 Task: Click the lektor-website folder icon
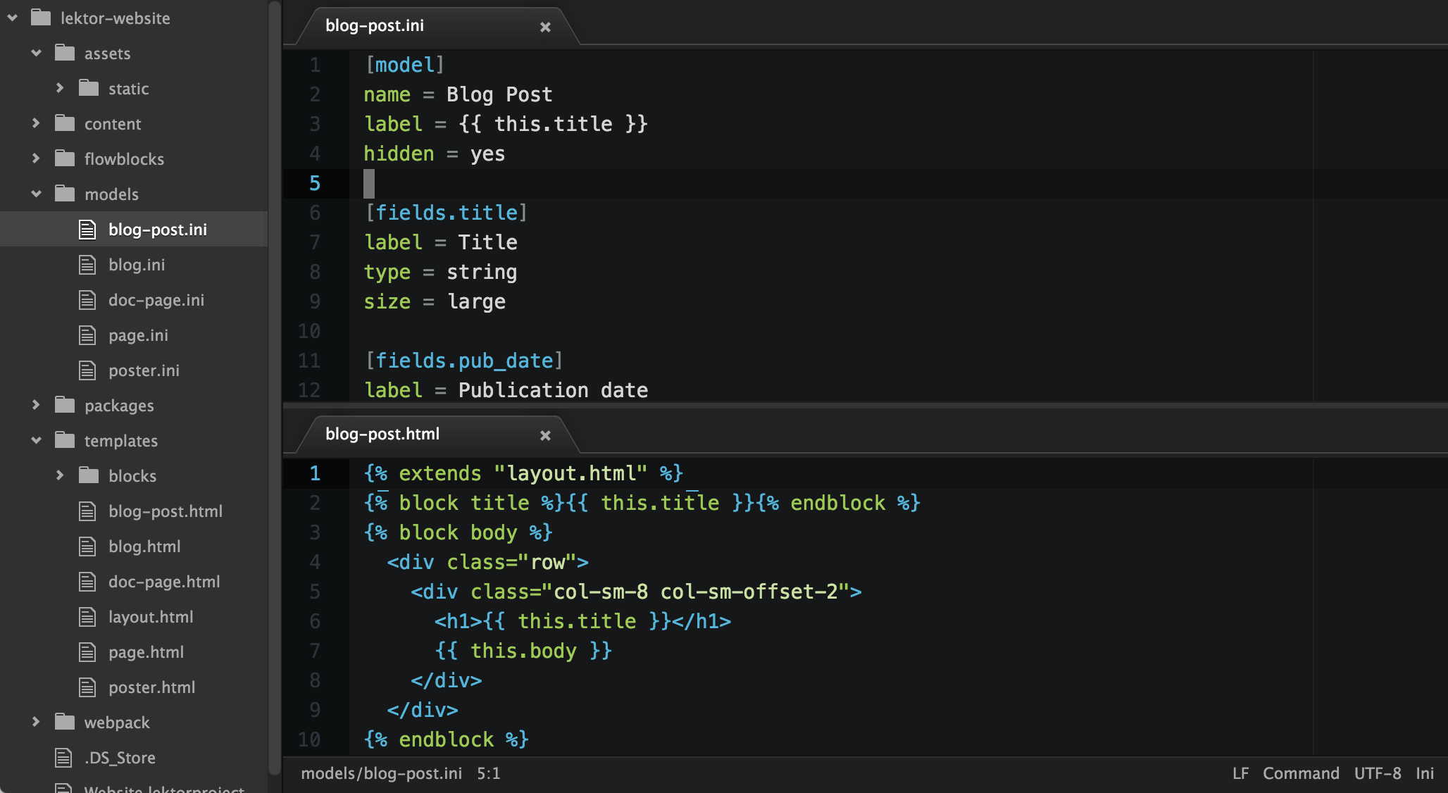tap(41, 18)
